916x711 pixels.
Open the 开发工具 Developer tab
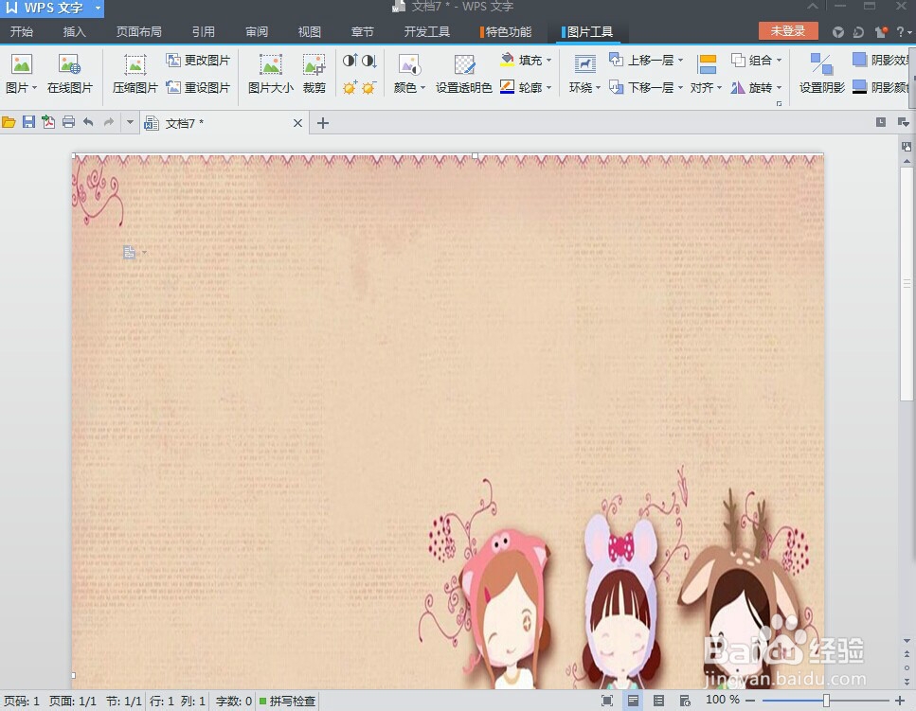point(427,31)
